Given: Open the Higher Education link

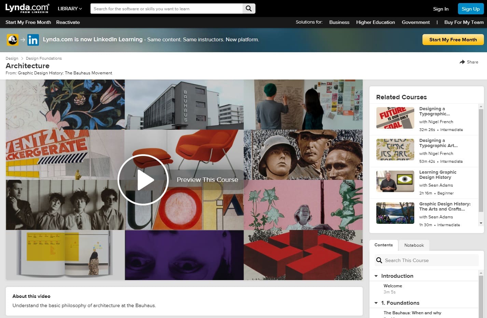Looking at the screenshot, I should pyautogui.click(x=375, y=22).
